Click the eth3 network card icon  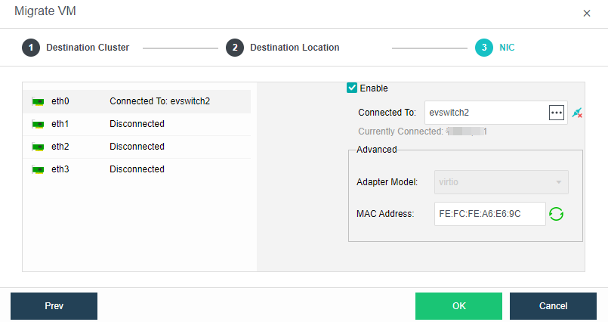38,169
